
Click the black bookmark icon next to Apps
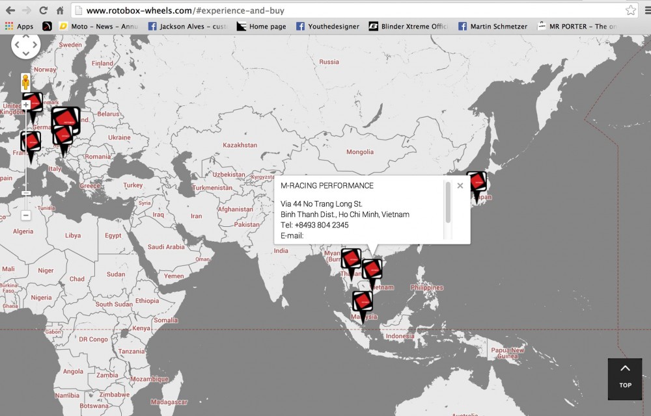coord(47,27)
